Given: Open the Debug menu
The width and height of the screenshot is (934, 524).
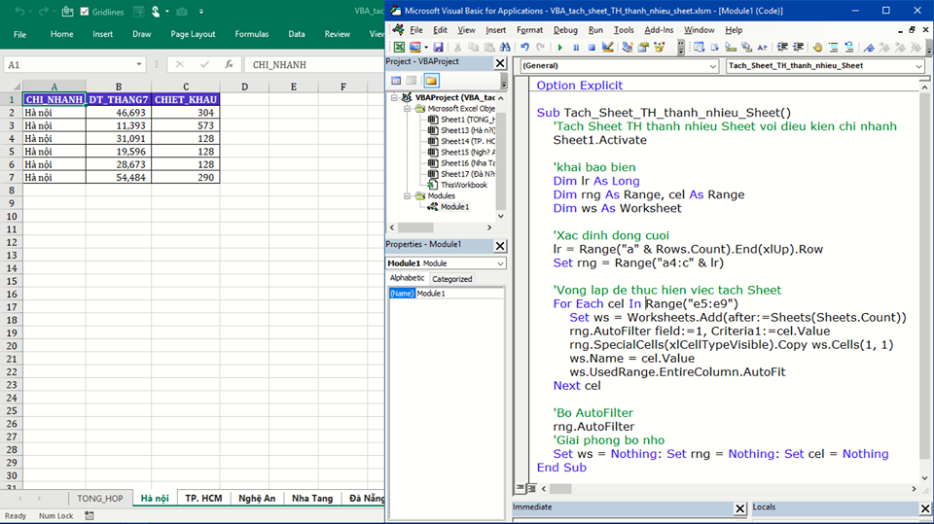Looking at the screenshot, I should click(x=564, y=30).
